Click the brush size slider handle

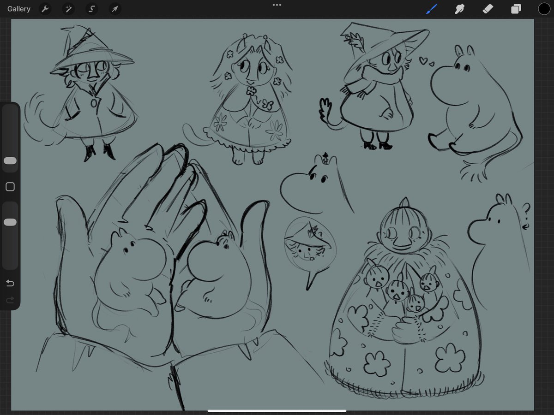[10, 160]
